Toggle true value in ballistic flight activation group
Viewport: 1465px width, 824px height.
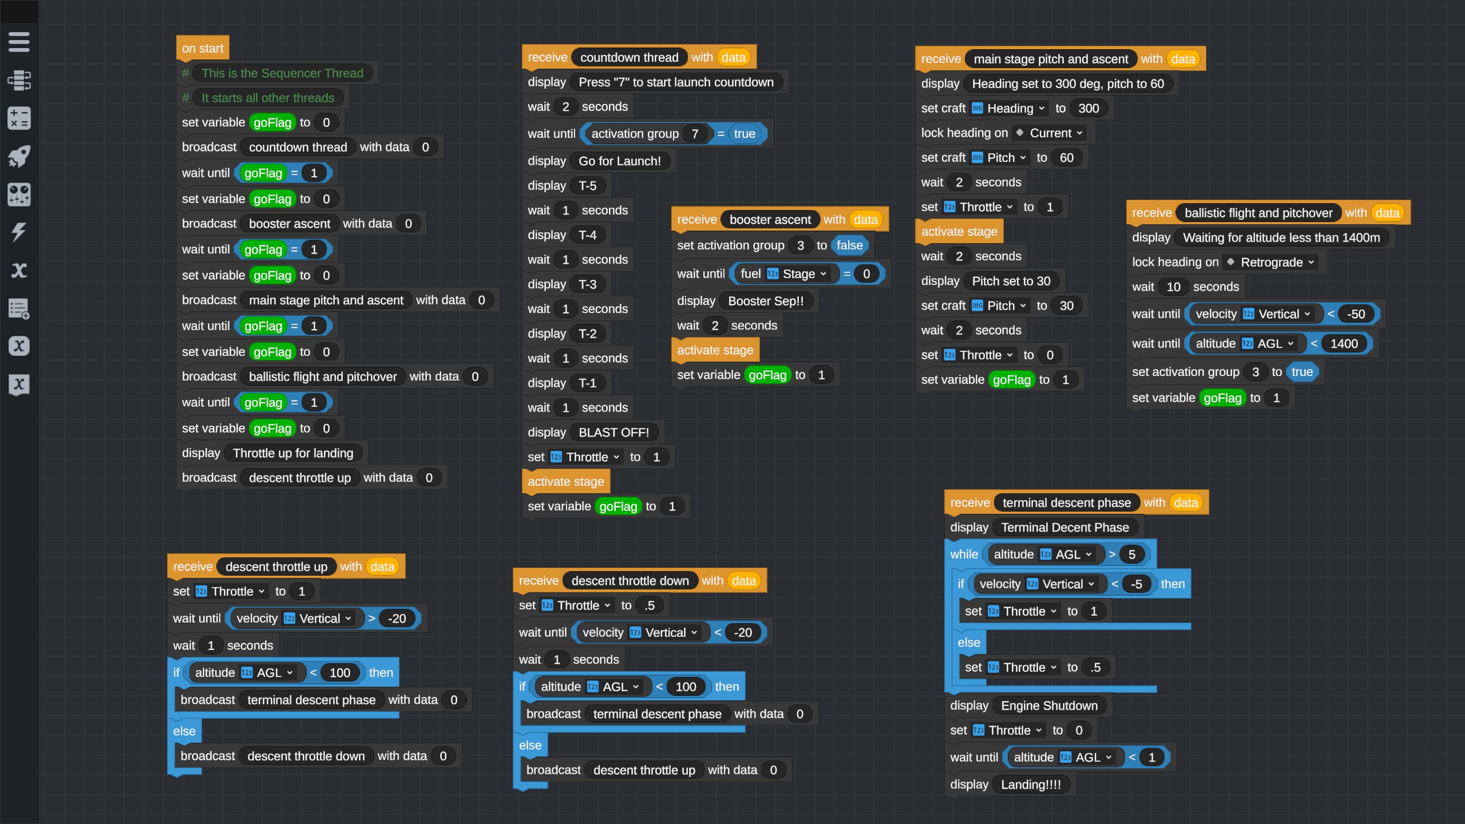pos(1302,372)
